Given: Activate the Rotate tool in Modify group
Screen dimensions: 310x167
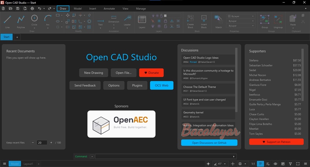Looking at the screenshot, I should coord(74,15).
